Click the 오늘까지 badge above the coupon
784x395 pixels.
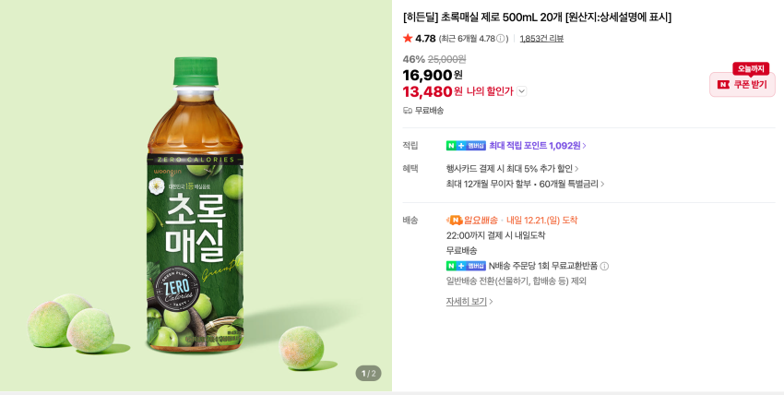click(x=751, y=69)
